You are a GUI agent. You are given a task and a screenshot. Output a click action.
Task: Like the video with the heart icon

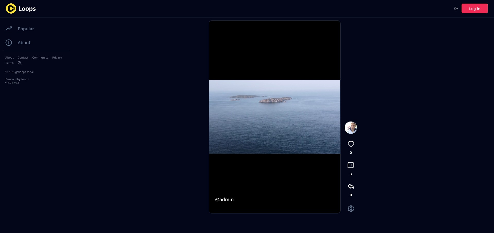[x=351, y=144]
